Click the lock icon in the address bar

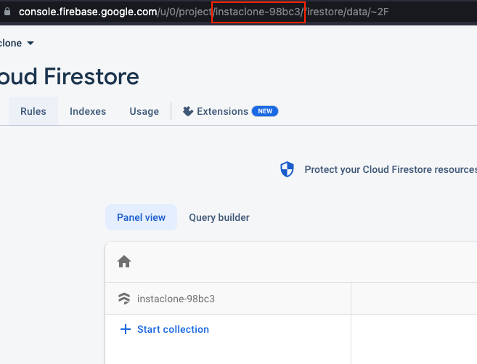coord(7,12)
